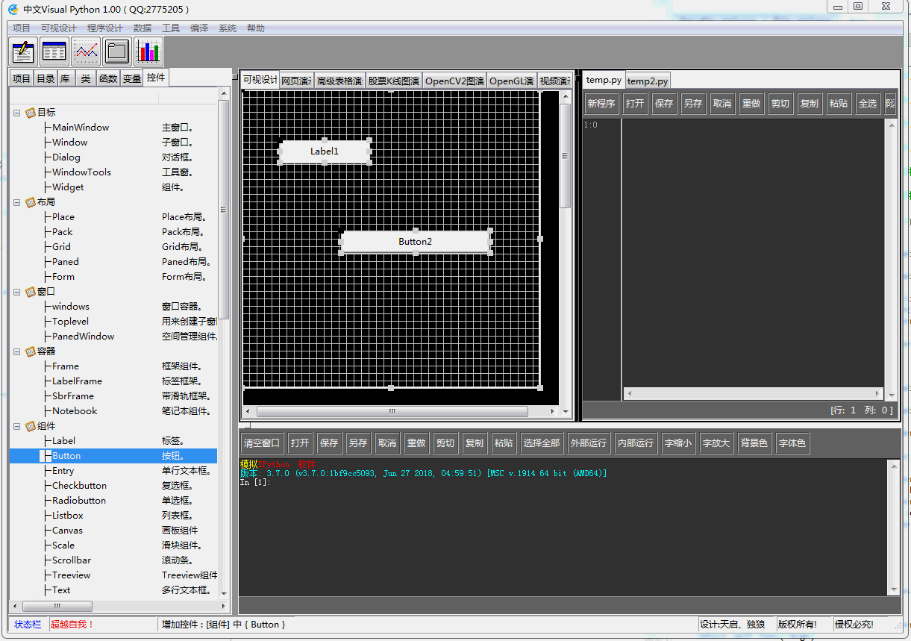Select the Button2 widget on design canvas
The width and height of the screenshot is (911, 641).
click(415, 242)
